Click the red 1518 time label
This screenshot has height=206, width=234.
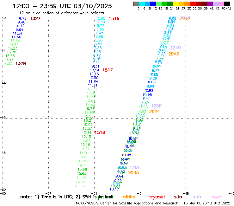[100, 132]
